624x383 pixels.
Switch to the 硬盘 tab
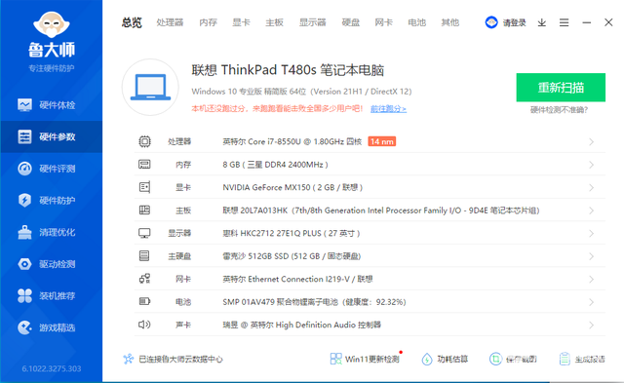point(351,22)
